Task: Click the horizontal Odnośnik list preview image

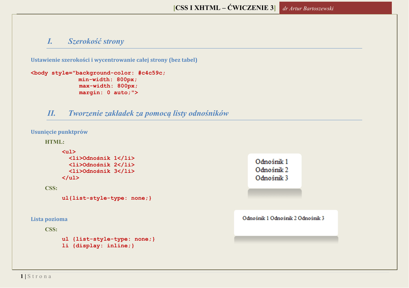Action: click(286, 222)
